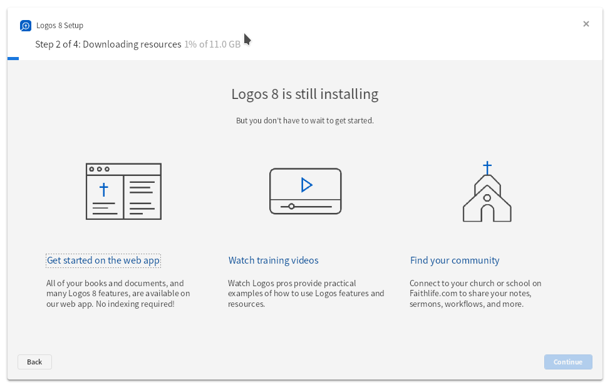Screen dimensions: 610x387
Task: Go to previous step with Back button
Action: pyautogui.click(x=34, y=362)
